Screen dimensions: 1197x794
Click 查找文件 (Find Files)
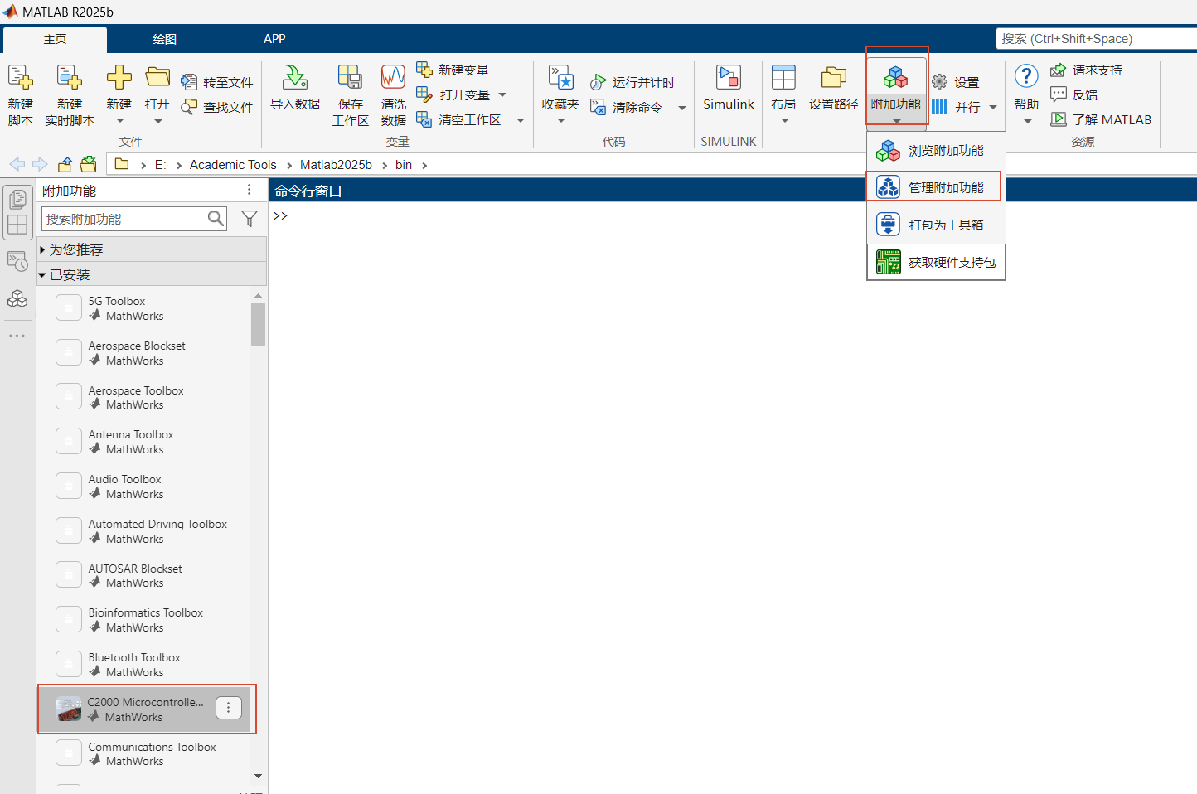pyautogui.click(x=217, y=107)
